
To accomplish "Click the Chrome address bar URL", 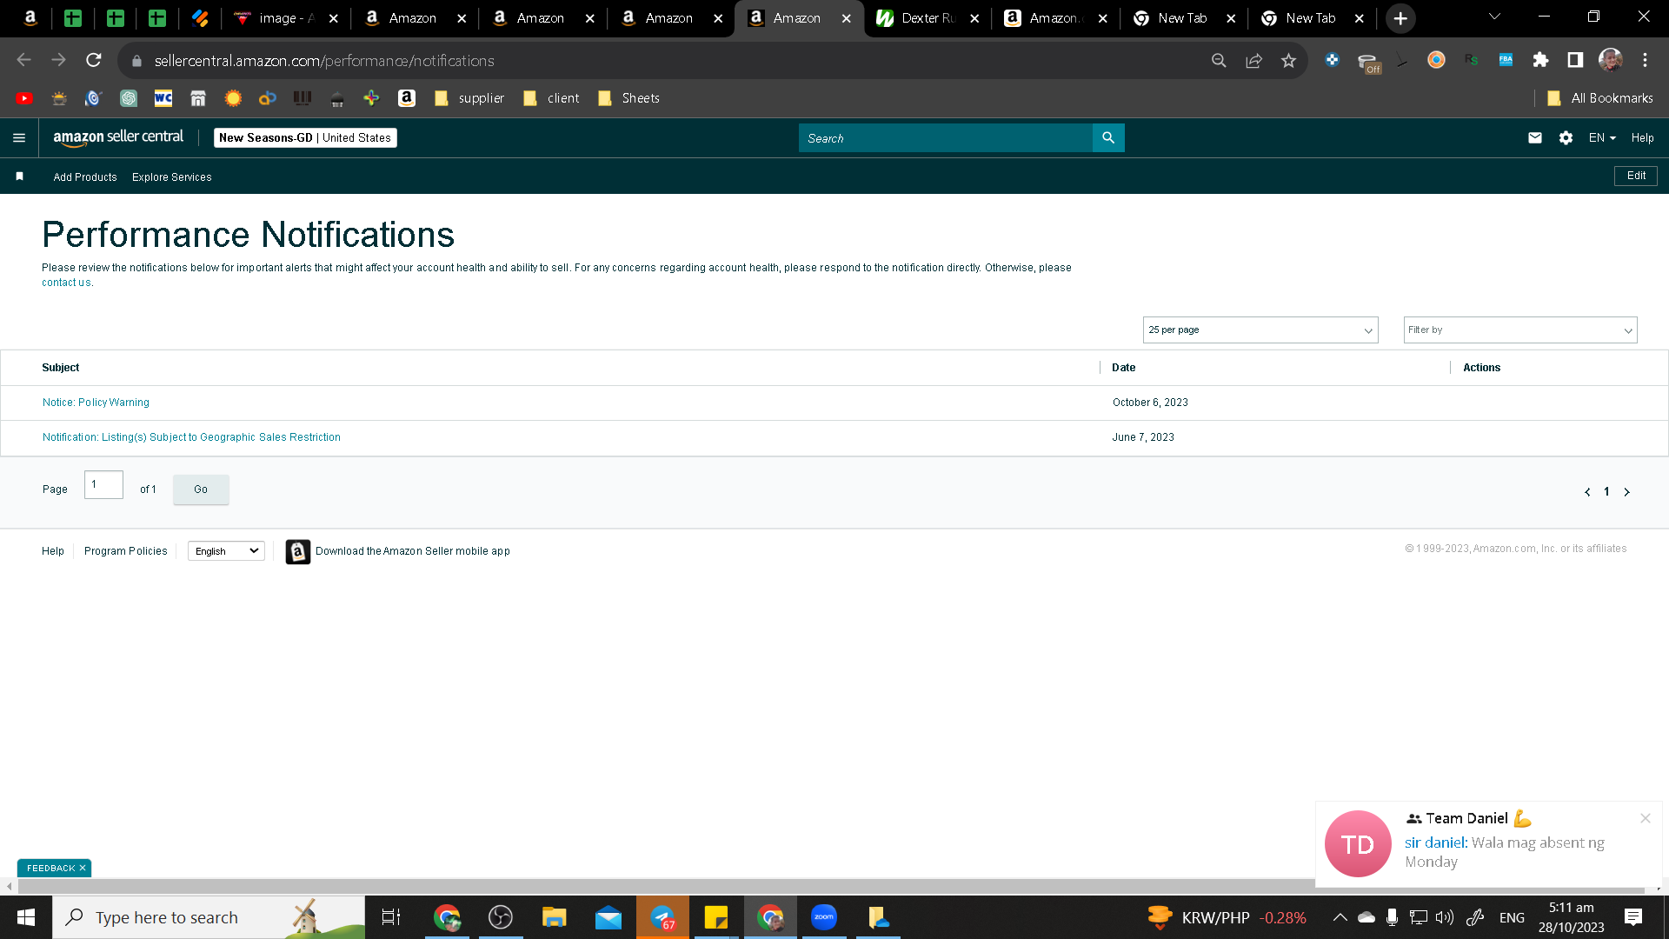I will pos(324,61).
